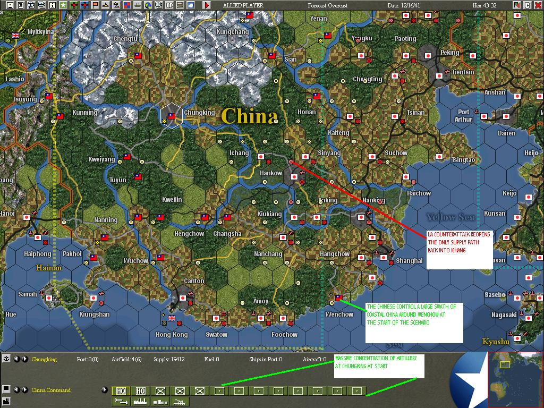Click the blocks icon below unit row
The height and width of the screenshot is (408, 544).
pos(160,402)
